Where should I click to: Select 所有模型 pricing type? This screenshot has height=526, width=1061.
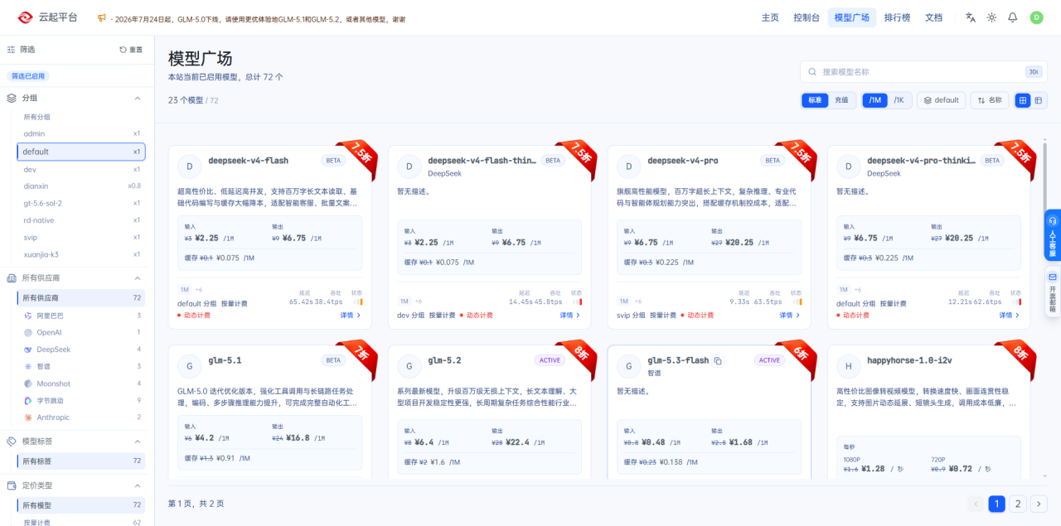coord(81,505)
